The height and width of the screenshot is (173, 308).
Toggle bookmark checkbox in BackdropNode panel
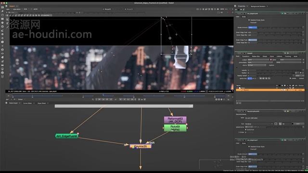pos(246,130)
